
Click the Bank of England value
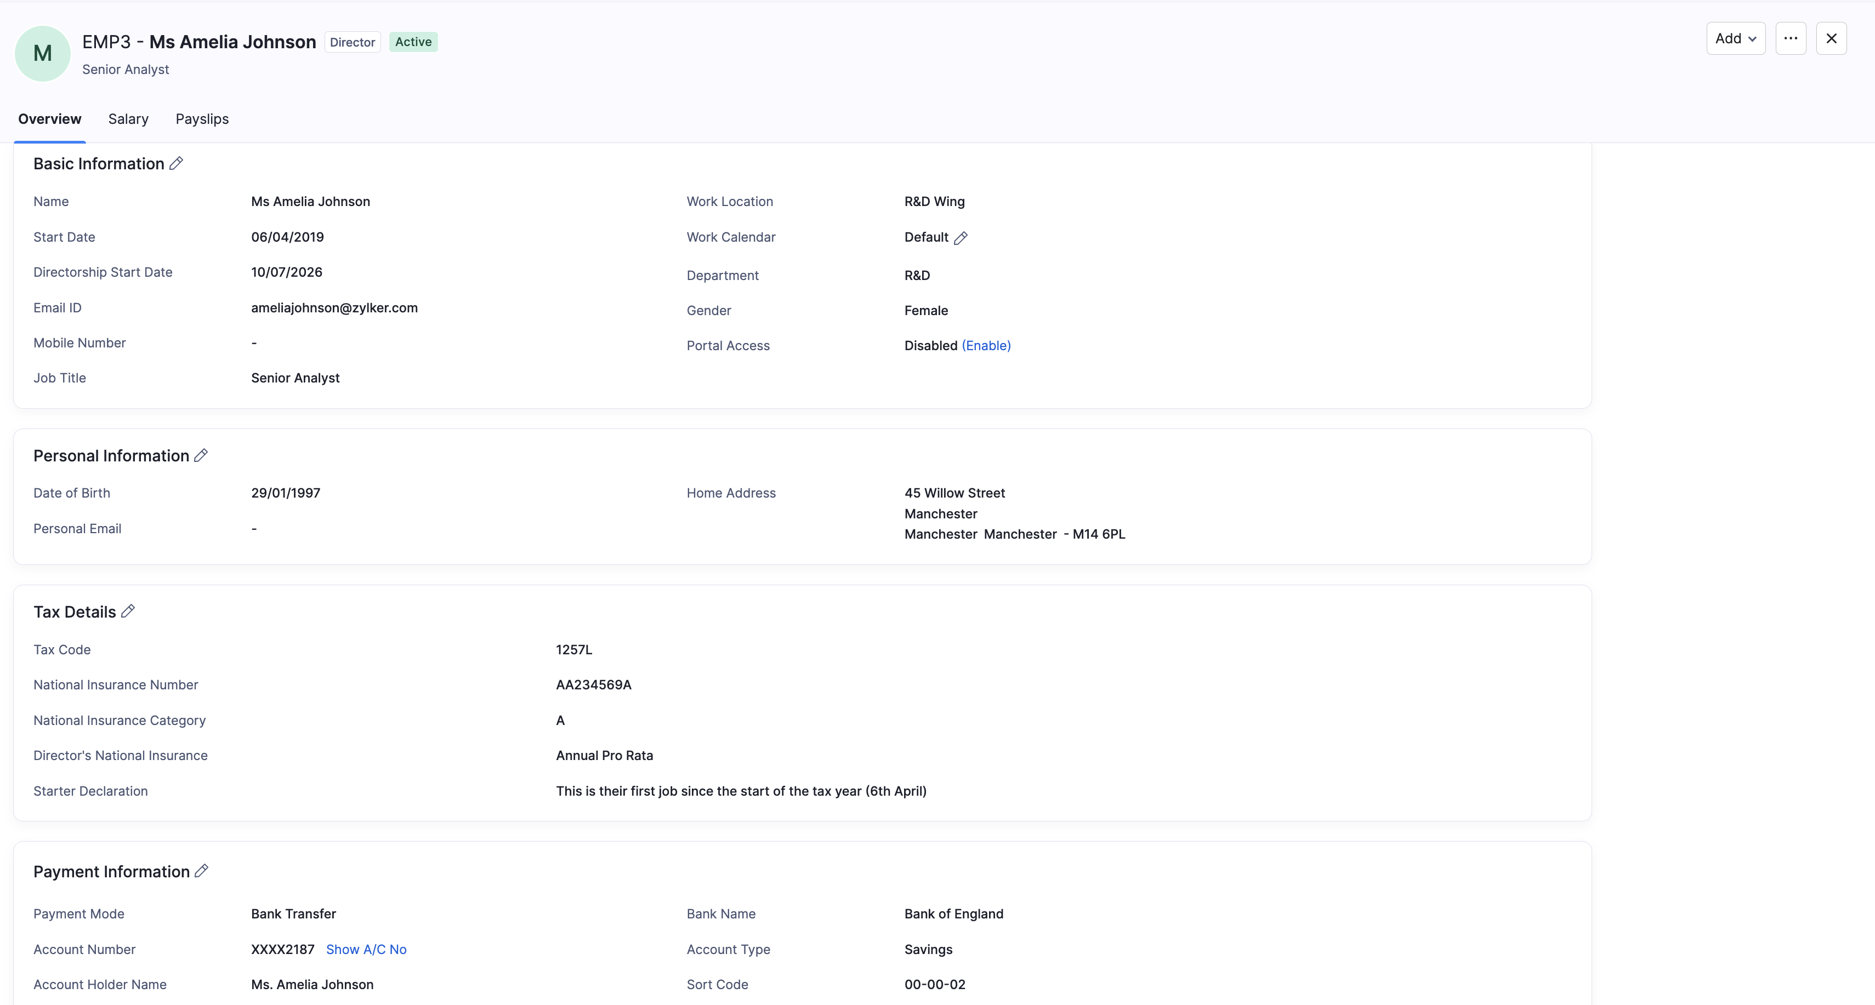[953, 914]
